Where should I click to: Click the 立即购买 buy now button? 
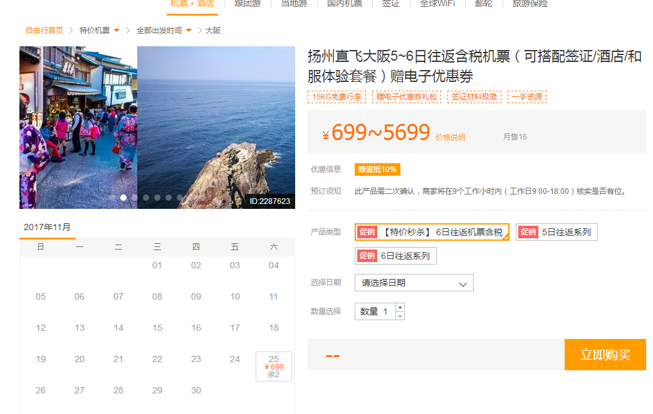pyautogui.click(x=605, y=355)
